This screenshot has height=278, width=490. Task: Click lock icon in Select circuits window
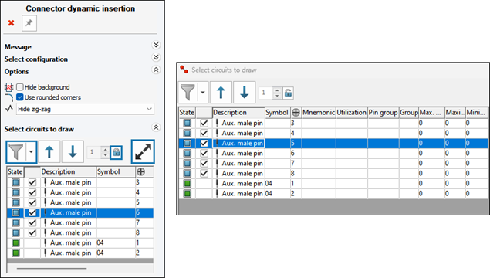(x=288, y=93)
